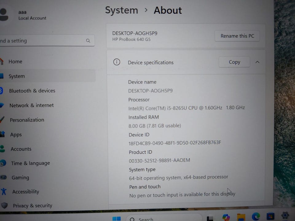295x221 pixels.
Task: Open the Gaming settings controller icon
Action: (x=3, y=177)
